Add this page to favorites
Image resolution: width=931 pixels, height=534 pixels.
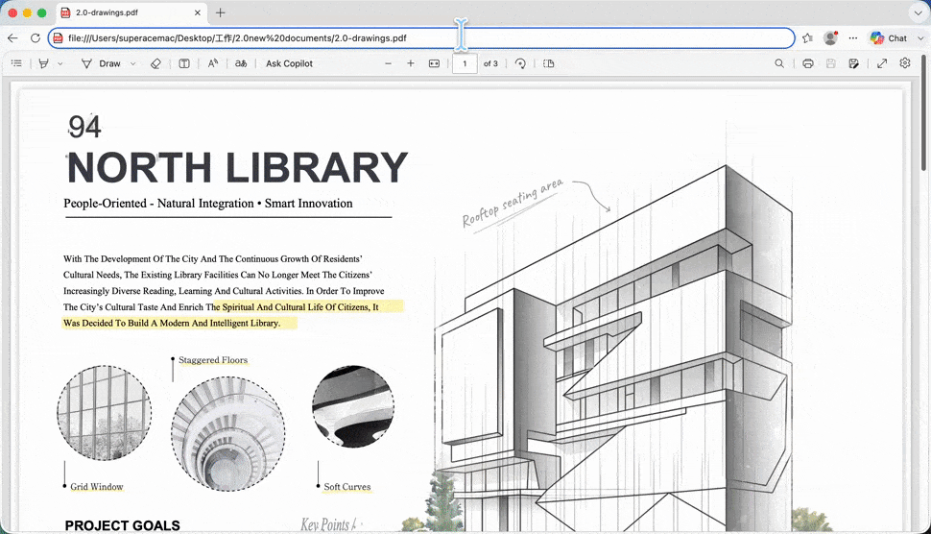[807, 38]
